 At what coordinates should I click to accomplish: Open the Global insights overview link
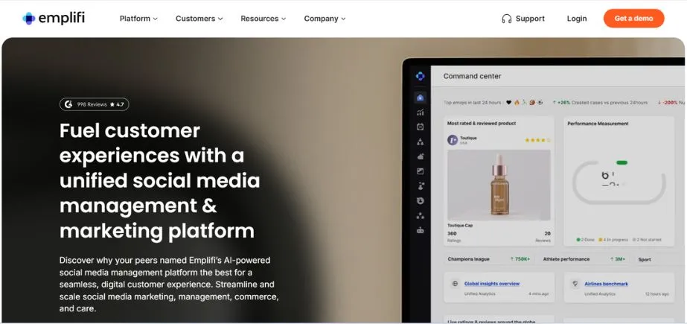tap(491, 284)
